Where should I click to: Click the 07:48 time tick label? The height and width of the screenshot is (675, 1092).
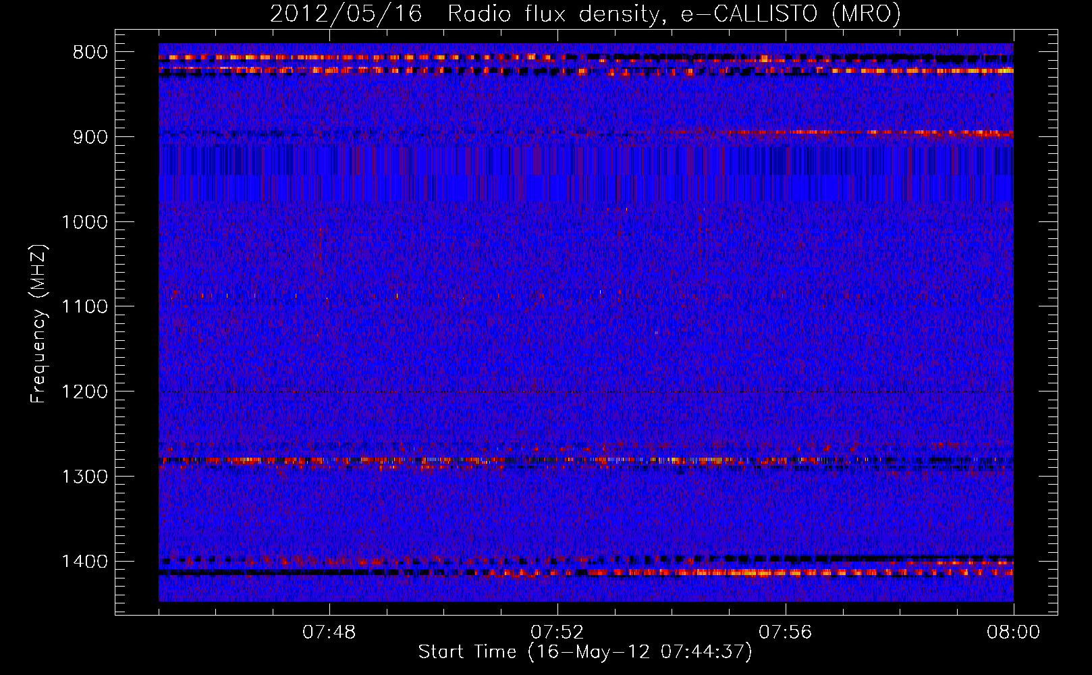pyautogui.click(x=329, y=632)
